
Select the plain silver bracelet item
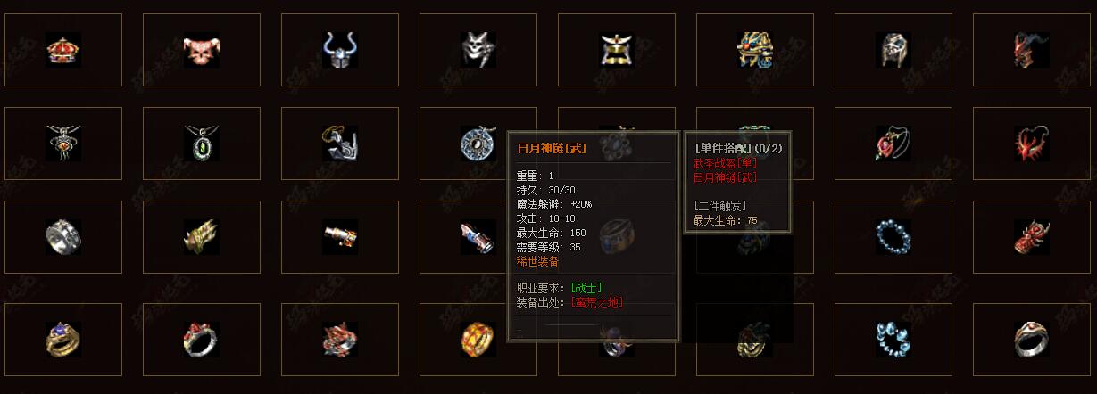tap(63, 237)
